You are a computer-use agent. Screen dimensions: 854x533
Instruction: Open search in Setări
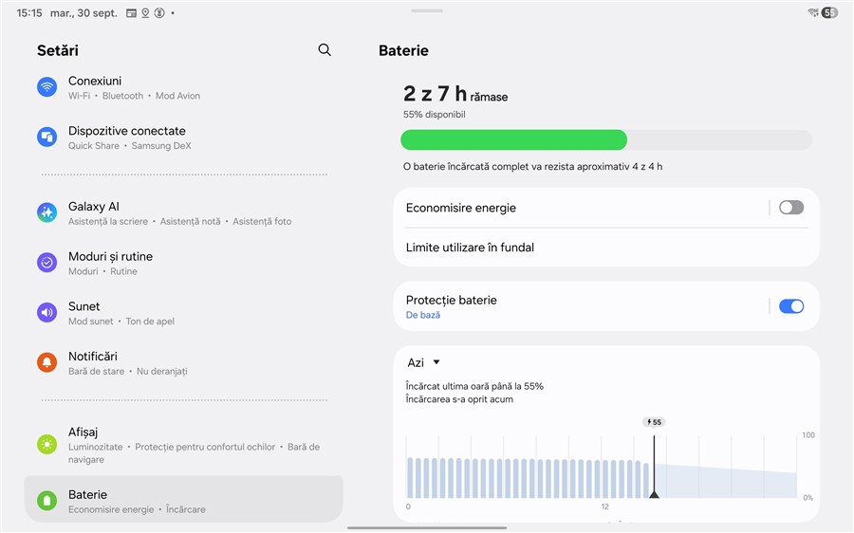tap(325, 50)
